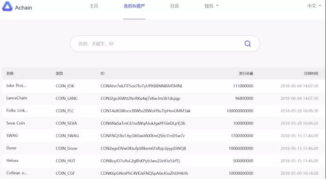Click the COIN_FLC type cell

click(65, 111)
